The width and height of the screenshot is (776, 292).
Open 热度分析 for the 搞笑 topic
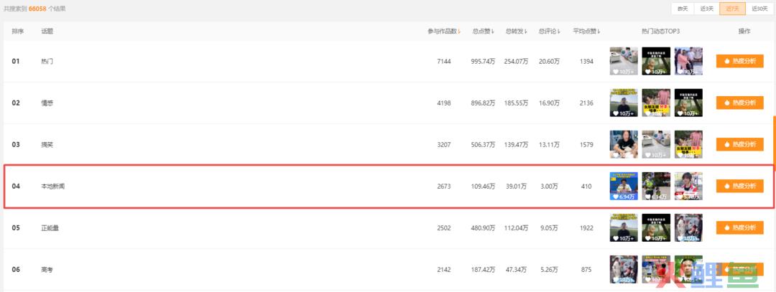740,144
